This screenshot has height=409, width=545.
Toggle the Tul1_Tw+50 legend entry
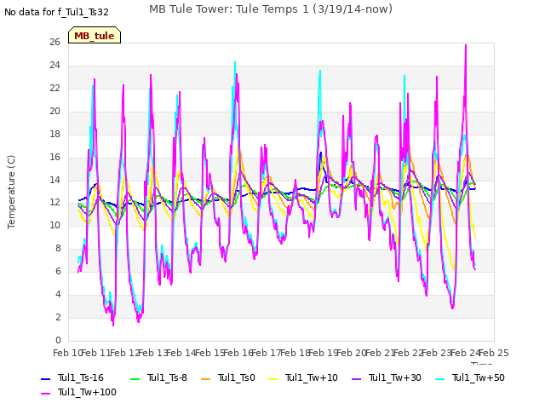point(470,377)
